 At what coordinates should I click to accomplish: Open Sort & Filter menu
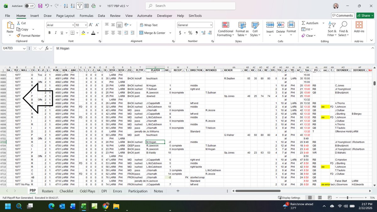pos(332,29)
